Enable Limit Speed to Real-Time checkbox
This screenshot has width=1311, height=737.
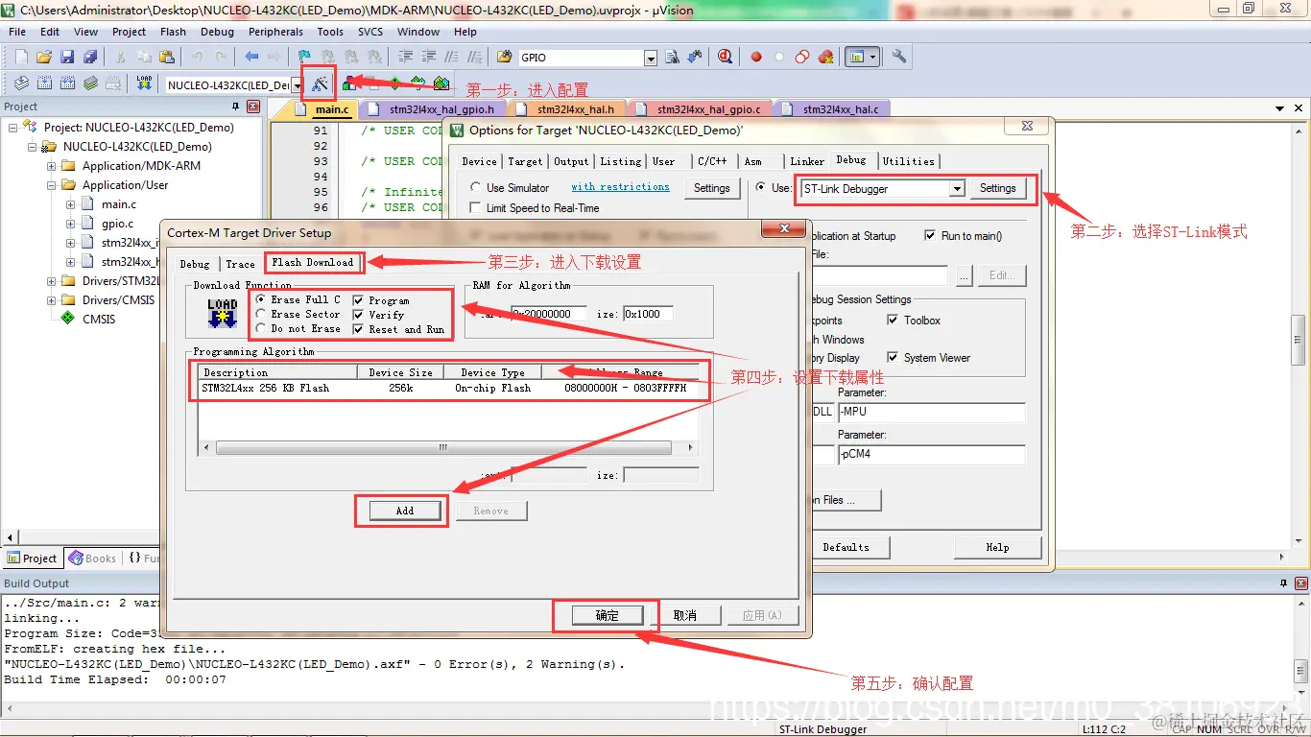(x=476, y=207)
